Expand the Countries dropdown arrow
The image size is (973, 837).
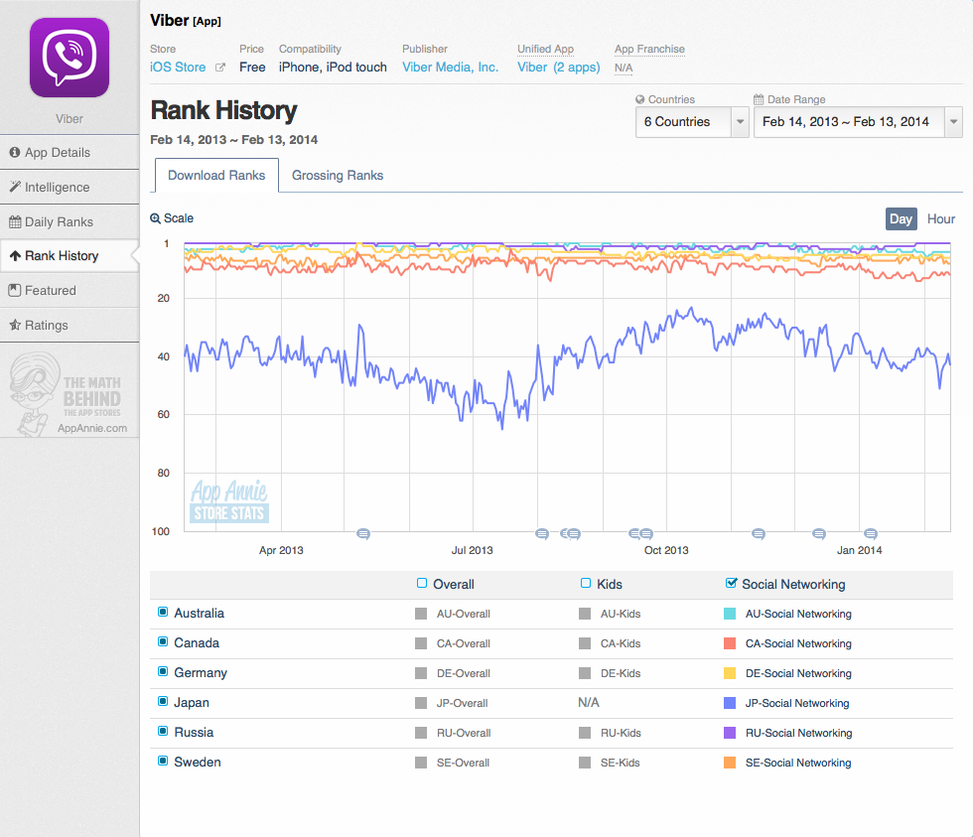pyautogui.click(x=740, y=122)
